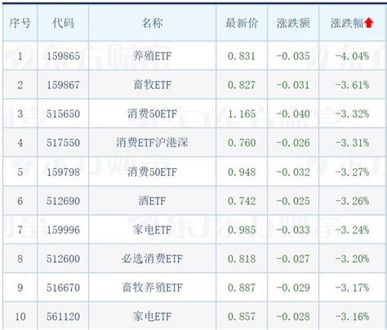Open the 必选消费ETF link

pyautogui.click(x=152, y=259)
